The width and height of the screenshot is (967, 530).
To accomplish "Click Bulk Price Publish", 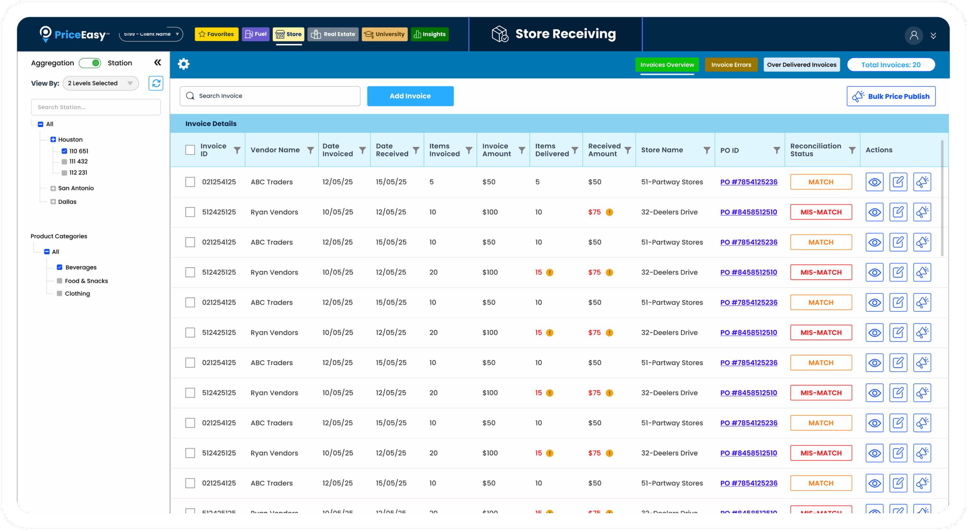I will tap(891, 96).
